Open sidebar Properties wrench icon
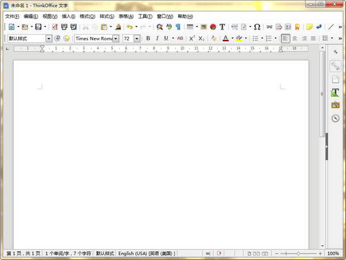Image resolution: width=346 pixels, height=260 pixels. [335, 66]
